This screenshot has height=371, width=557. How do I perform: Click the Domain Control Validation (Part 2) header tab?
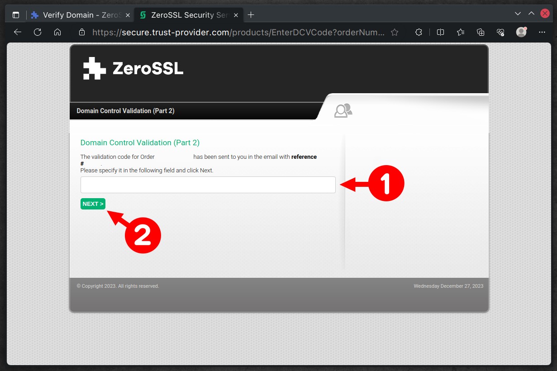pos(125,111)
